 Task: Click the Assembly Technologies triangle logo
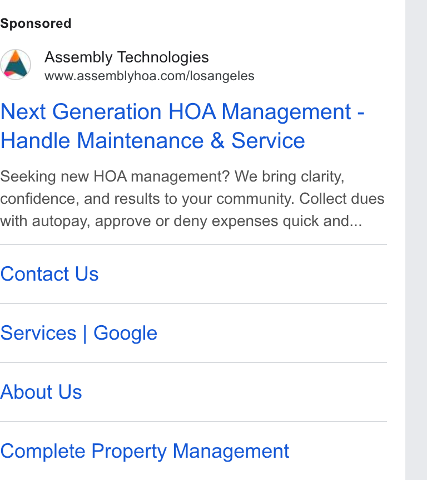[15, 65]
